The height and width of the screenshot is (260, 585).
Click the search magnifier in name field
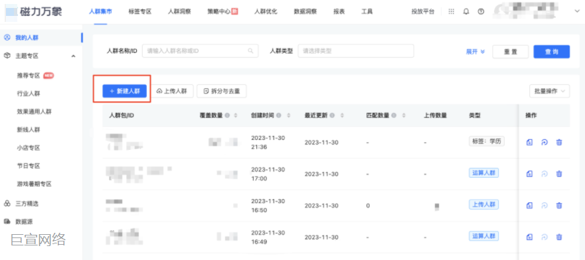[x=251, y=51]
